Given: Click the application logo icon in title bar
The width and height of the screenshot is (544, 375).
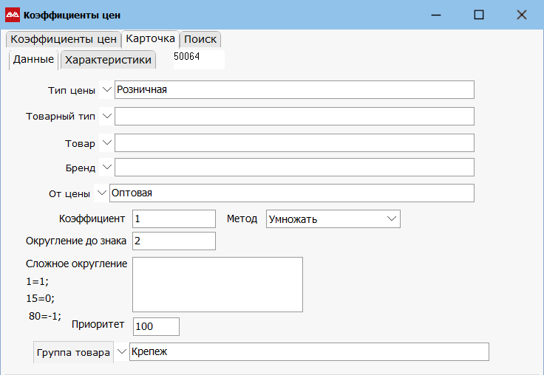Looking at the screenshot, I should [13, 15].
